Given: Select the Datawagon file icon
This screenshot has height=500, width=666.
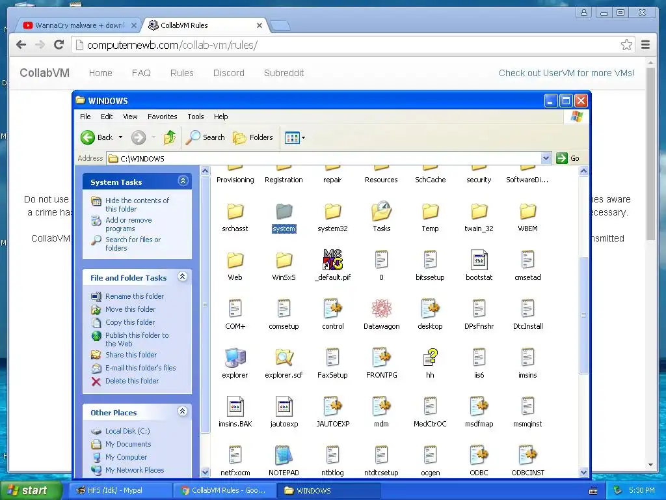Looking at the screenshot, I should (381, 309).
